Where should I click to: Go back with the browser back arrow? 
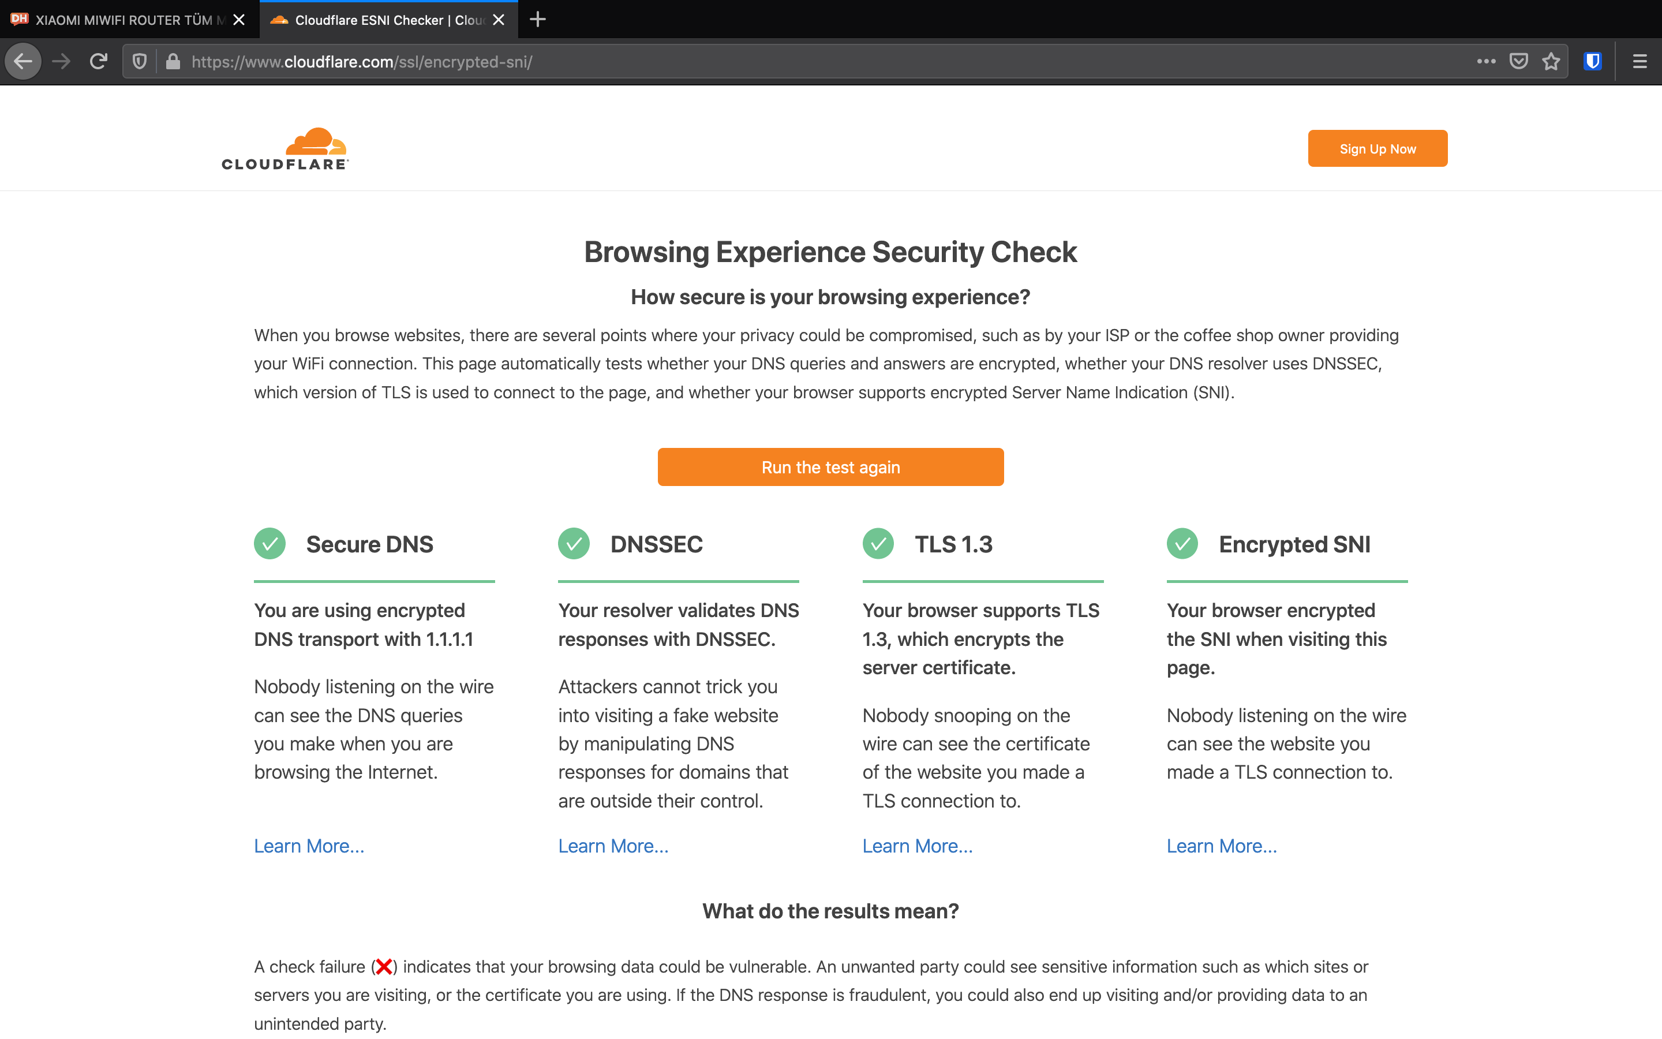pyautogui.click(x=23, y=62)
